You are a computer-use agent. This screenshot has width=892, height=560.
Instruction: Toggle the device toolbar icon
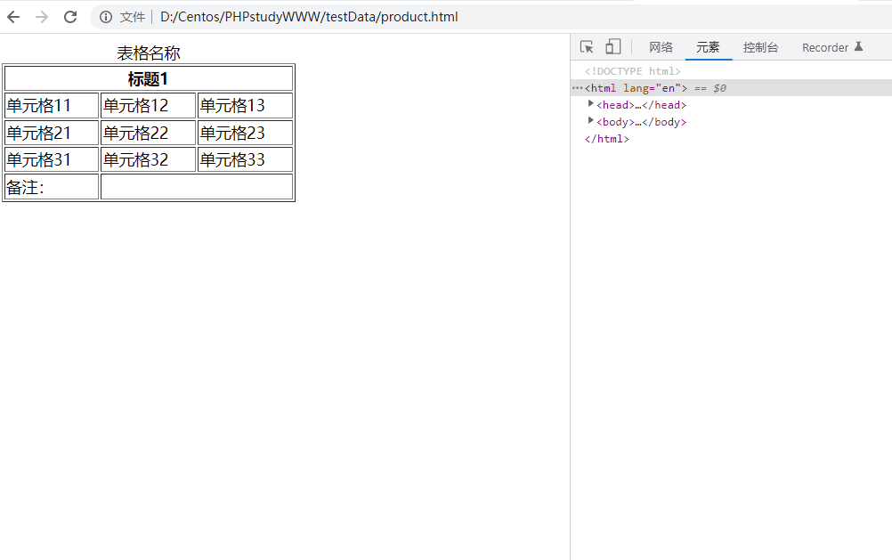click(612, 46)
